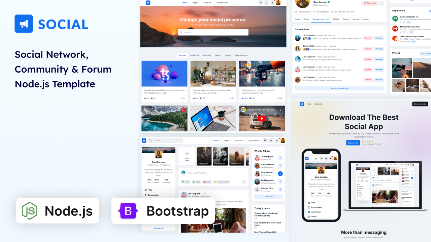The width and height of the screenshot is (431, 242).
Task: Open the user avatar in the feed page navbar
Action: (283, 140)
